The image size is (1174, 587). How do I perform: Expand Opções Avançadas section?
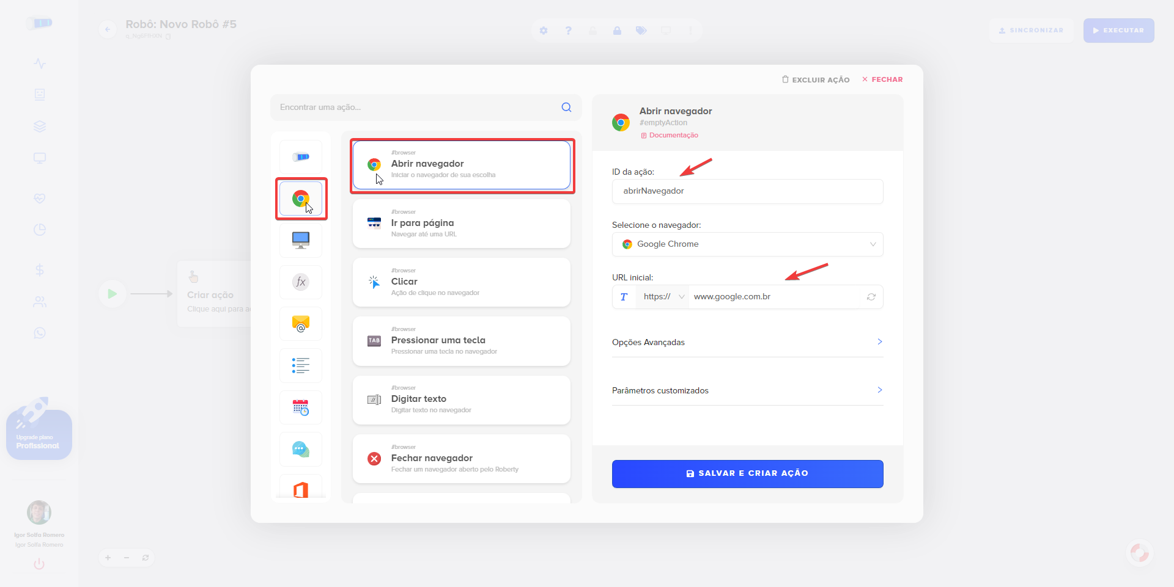747,342
